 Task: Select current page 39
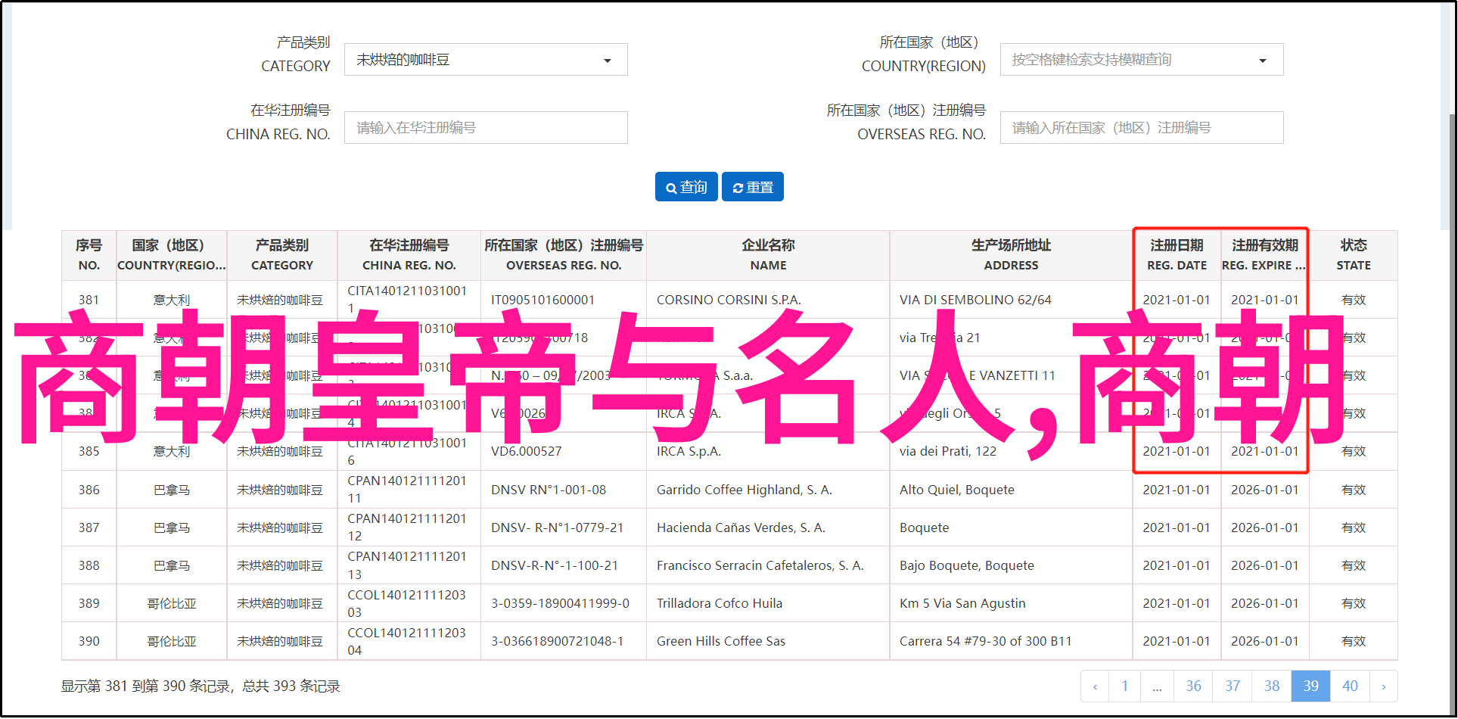1311,686
